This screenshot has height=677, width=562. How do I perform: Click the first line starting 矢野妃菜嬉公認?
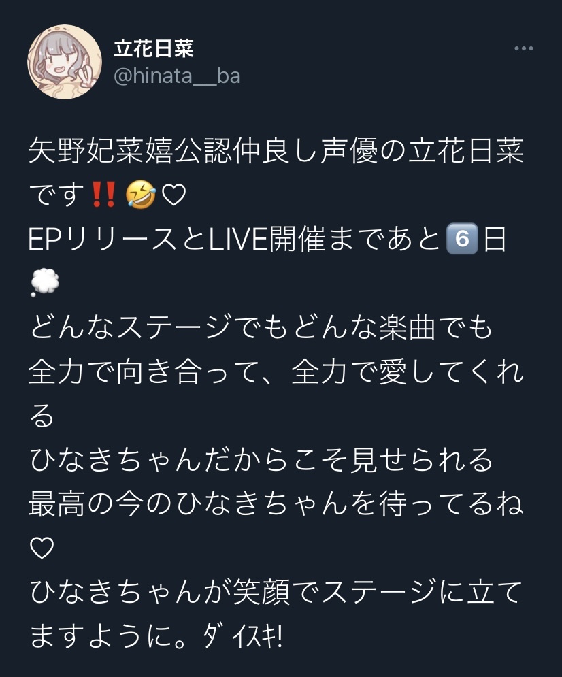tap(276, 150)
